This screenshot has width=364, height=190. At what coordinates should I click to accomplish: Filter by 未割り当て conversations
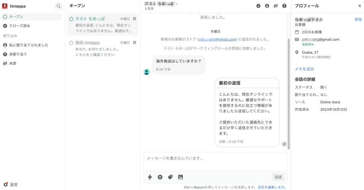click(x=32, y=54)
